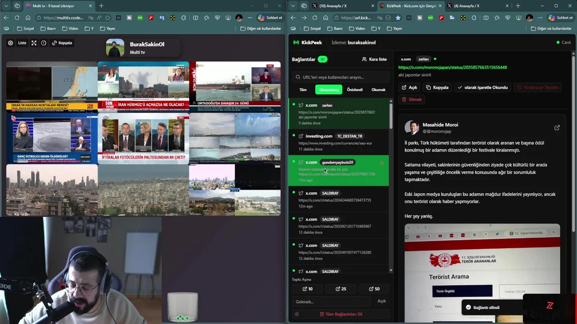Open Basın bookmarks folder in left browser
This screenshot has width=577, height=324.
[48, 28]
